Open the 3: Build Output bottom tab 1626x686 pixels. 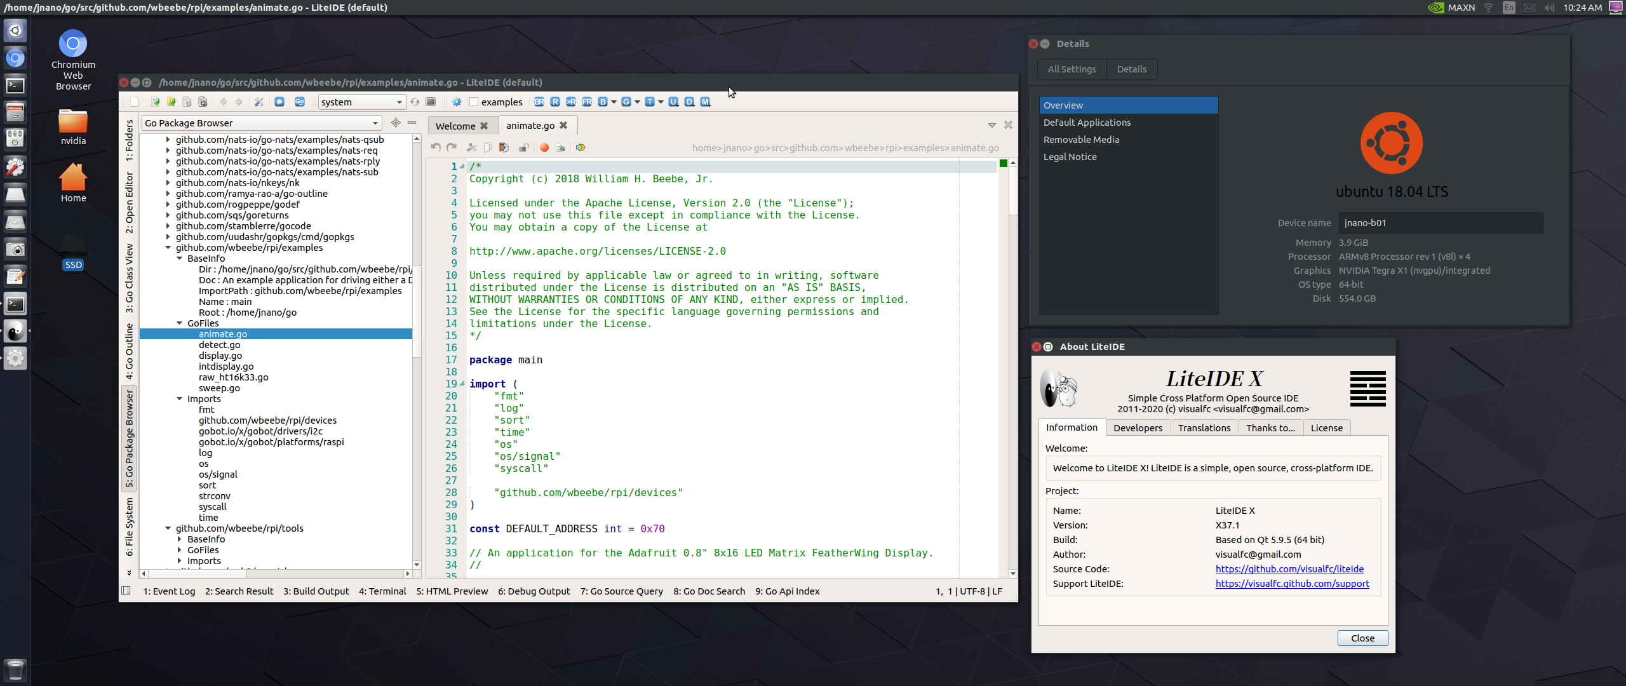(316, 591)
